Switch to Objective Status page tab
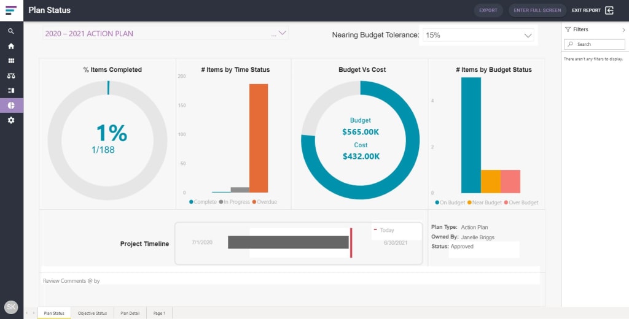The image size is (629, 319). coord(92,313)
